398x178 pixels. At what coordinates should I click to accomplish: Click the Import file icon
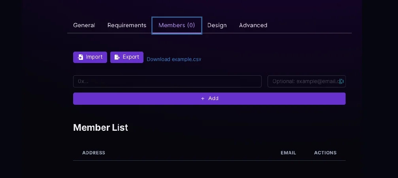pos(81,57)
